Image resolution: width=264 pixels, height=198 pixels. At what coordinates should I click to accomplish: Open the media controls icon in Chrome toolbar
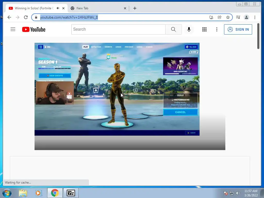coord(238,17)
